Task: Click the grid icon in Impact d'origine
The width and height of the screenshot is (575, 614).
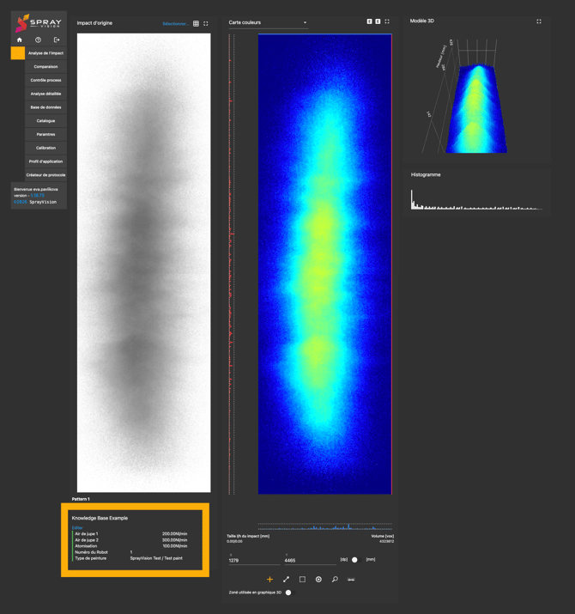Action: pyautogui.click(x=196, y=24)
